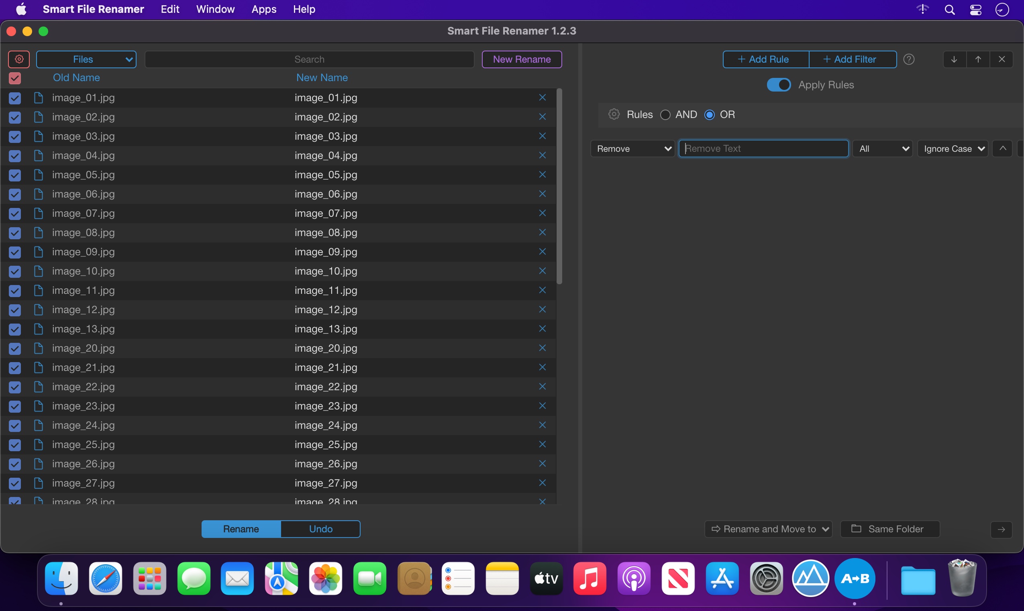
Task: Open the Remove rule type dropdown
Action: (x=632, y=149)
